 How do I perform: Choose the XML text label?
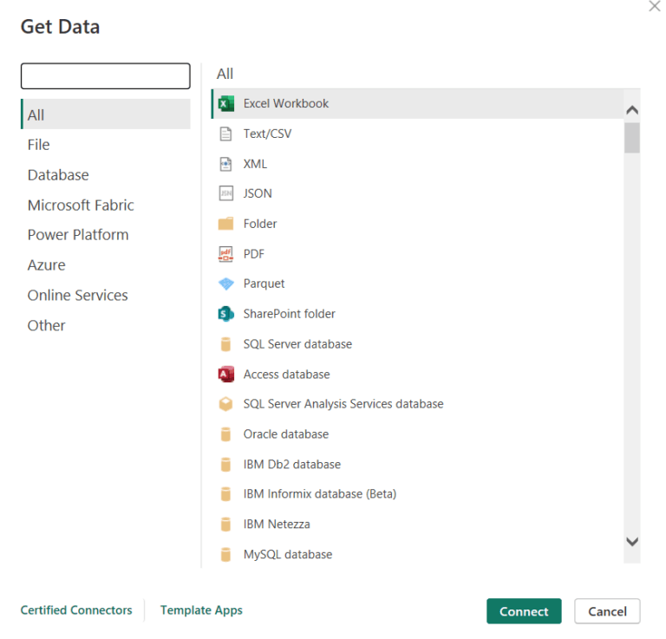(x=255, y=164)
